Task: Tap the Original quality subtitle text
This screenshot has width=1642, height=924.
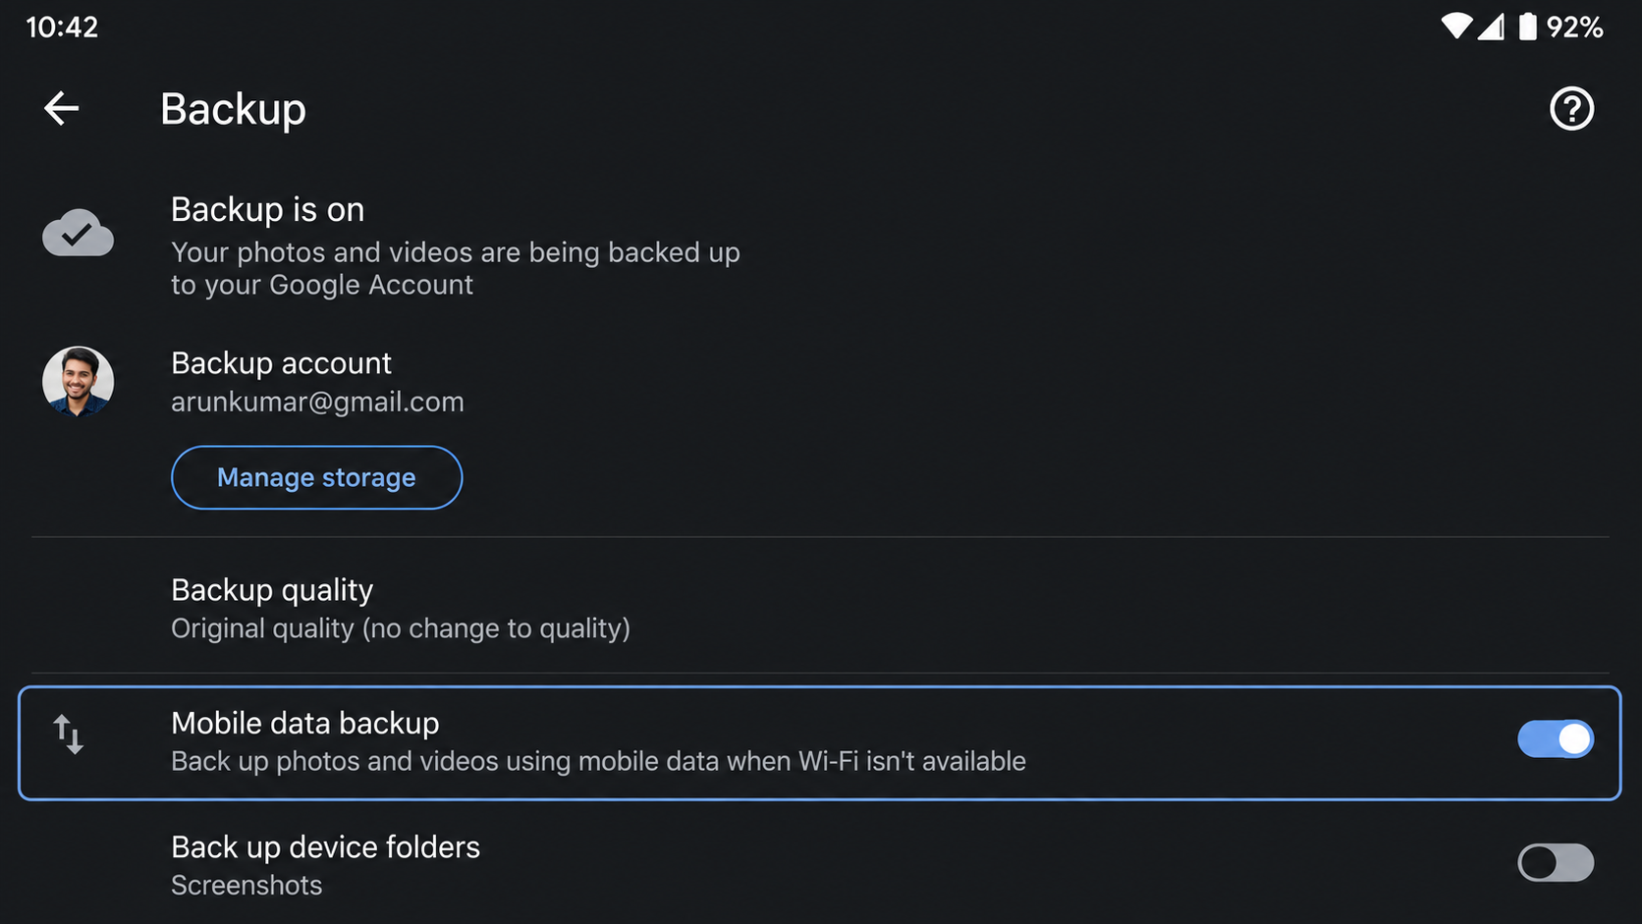Action: tap(401, 628)
